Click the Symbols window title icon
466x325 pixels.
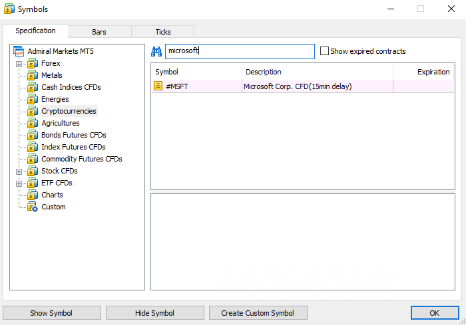click(9, 9)
